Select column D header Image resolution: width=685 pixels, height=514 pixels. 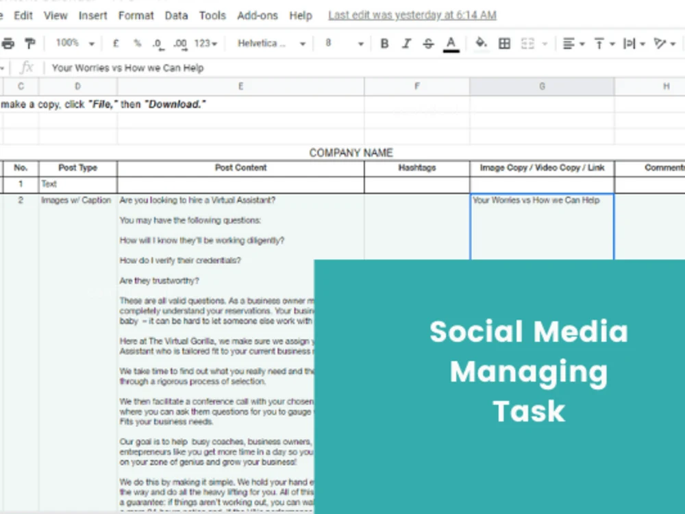[x=78, y=86]
